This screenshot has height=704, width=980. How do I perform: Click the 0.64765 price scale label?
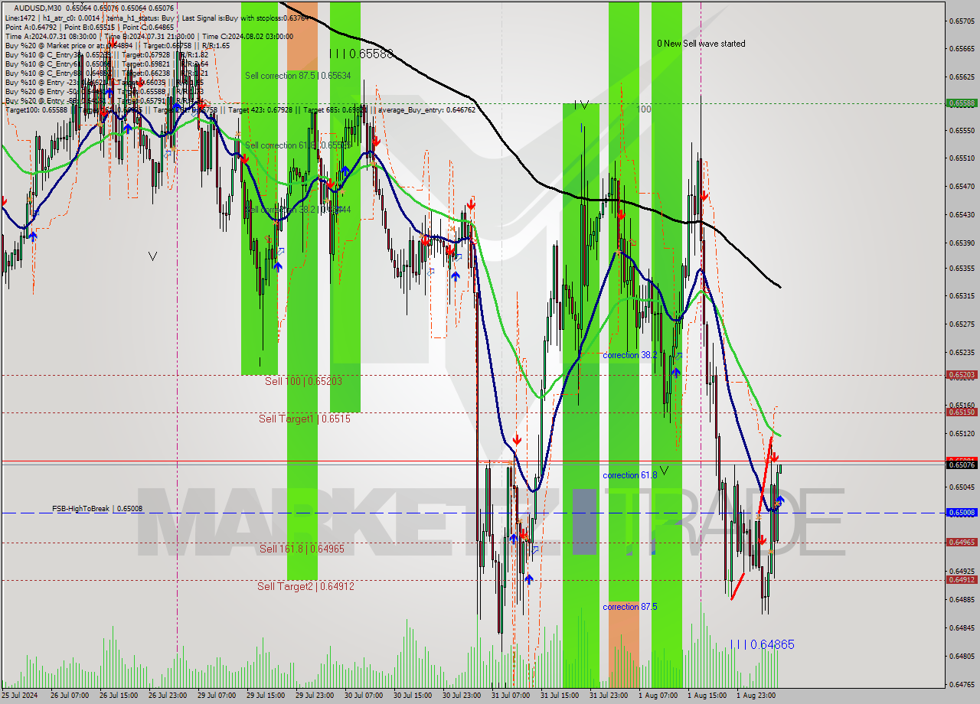coord(962,685)
